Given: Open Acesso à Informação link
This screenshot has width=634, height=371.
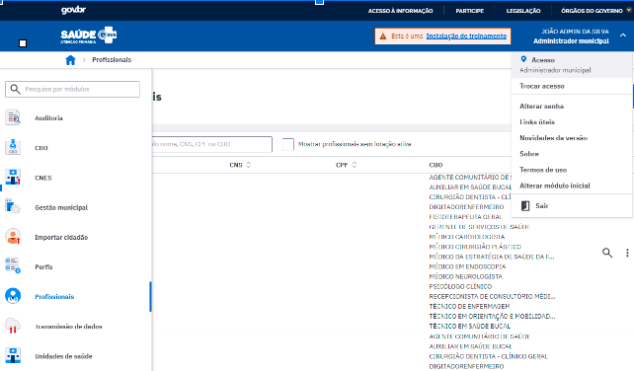Looking at the screenshot, I should click(400, 11).
